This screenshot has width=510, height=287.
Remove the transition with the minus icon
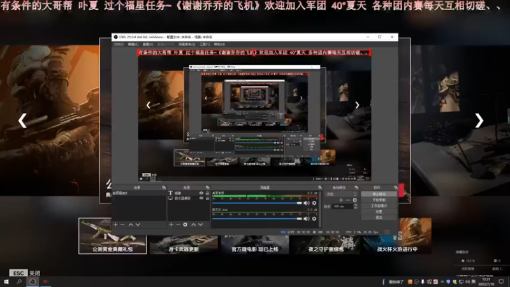click(x=347, y=200)
